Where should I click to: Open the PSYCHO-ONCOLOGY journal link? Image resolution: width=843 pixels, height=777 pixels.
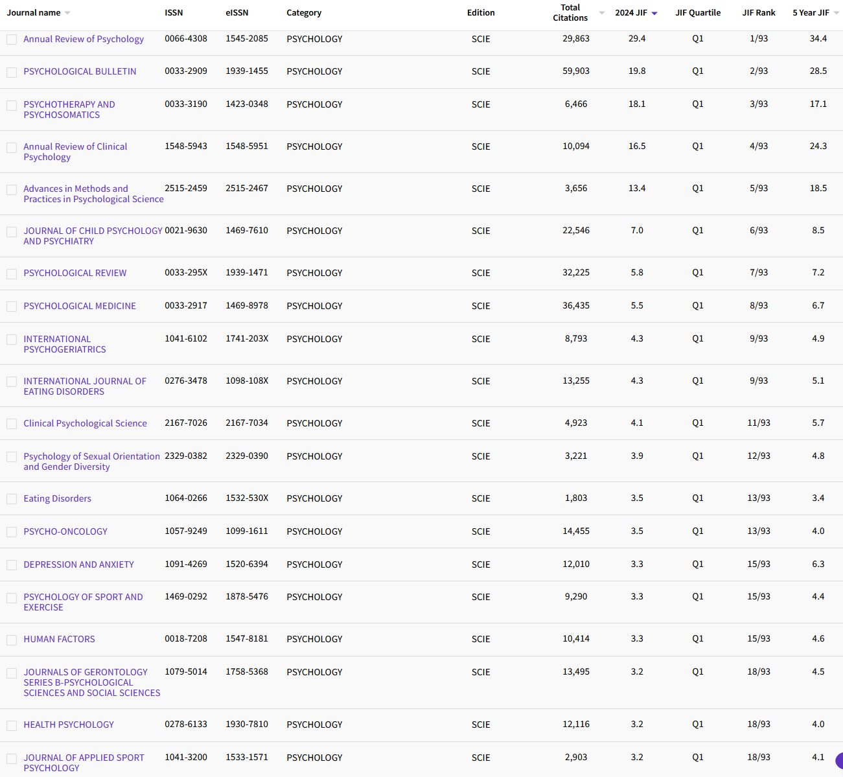coord(65,531)
